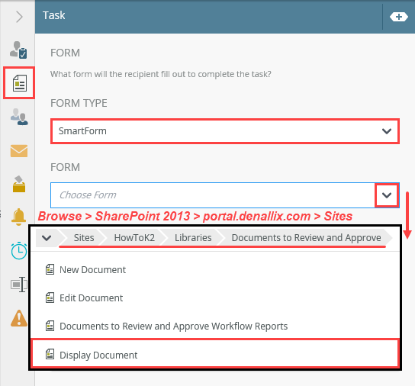Screen dimensions: 415x386
Task: Click the New Document form icon
Action: pos(50,269)
